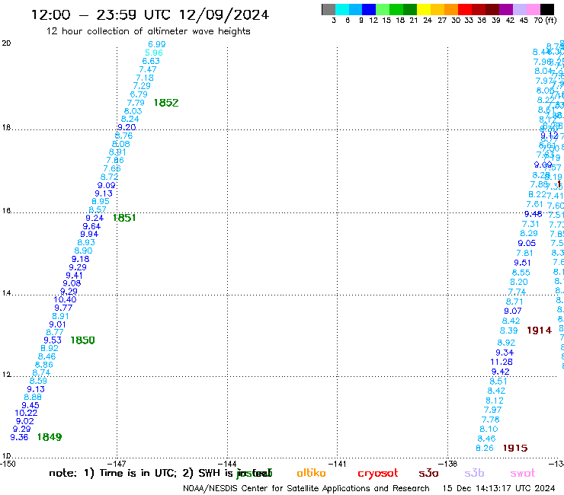Select the wave height reading 6.63

[x=151, y=61]
